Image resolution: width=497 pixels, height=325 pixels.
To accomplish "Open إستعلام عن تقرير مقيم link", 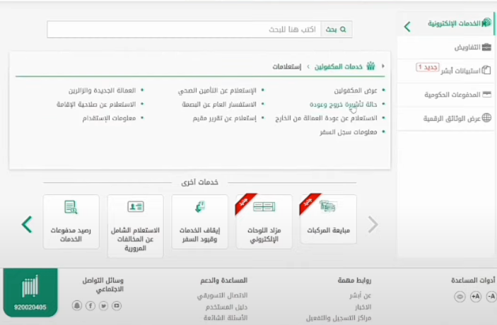I will point(224,118).
